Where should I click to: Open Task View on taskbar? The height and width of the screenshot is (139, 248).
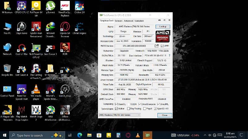pos(70,135)
